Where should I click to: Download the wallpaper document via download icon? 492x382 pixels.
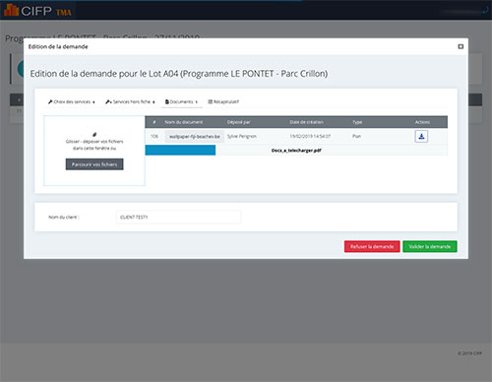pos(421,136)
